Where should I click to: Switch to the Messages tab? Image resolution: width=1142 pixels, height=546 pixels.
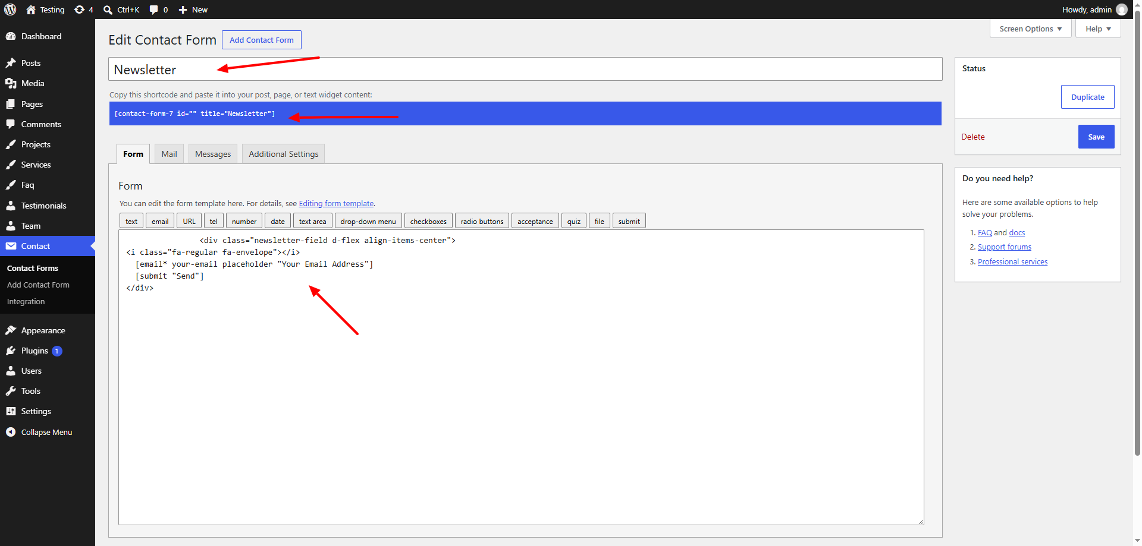213,154
